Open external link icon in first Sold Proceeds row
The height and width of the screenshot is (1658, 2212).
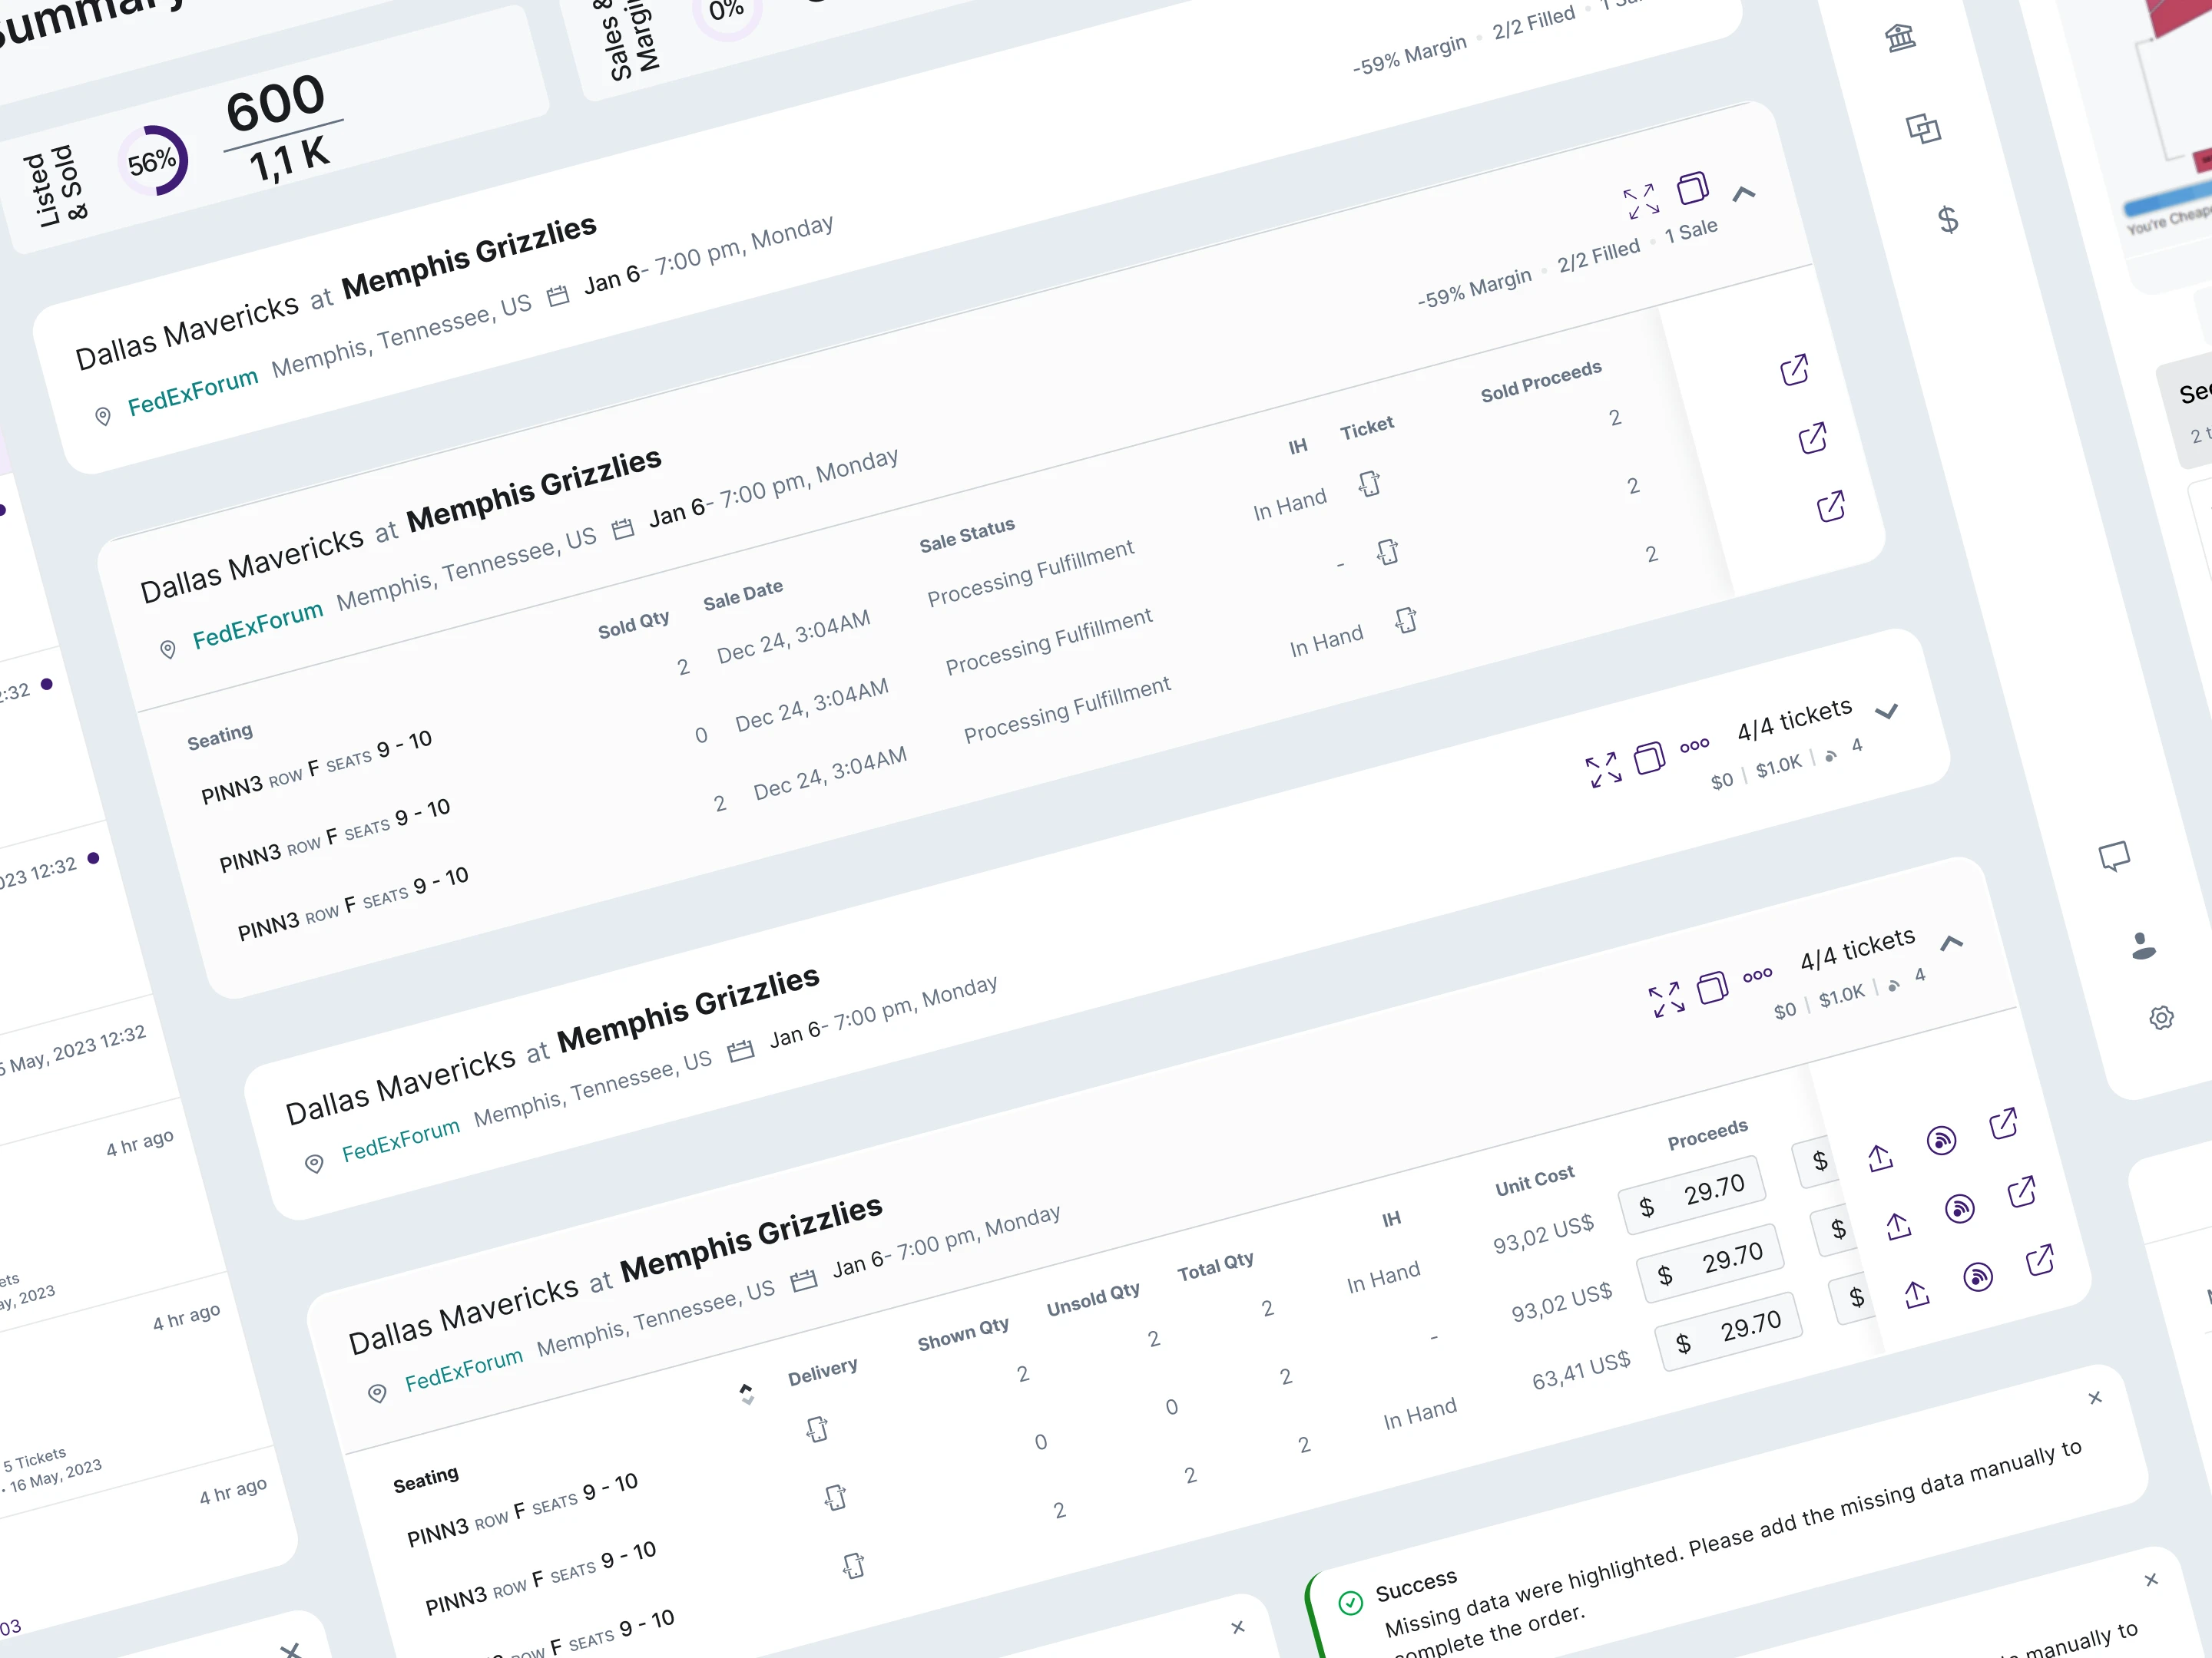1794,370
